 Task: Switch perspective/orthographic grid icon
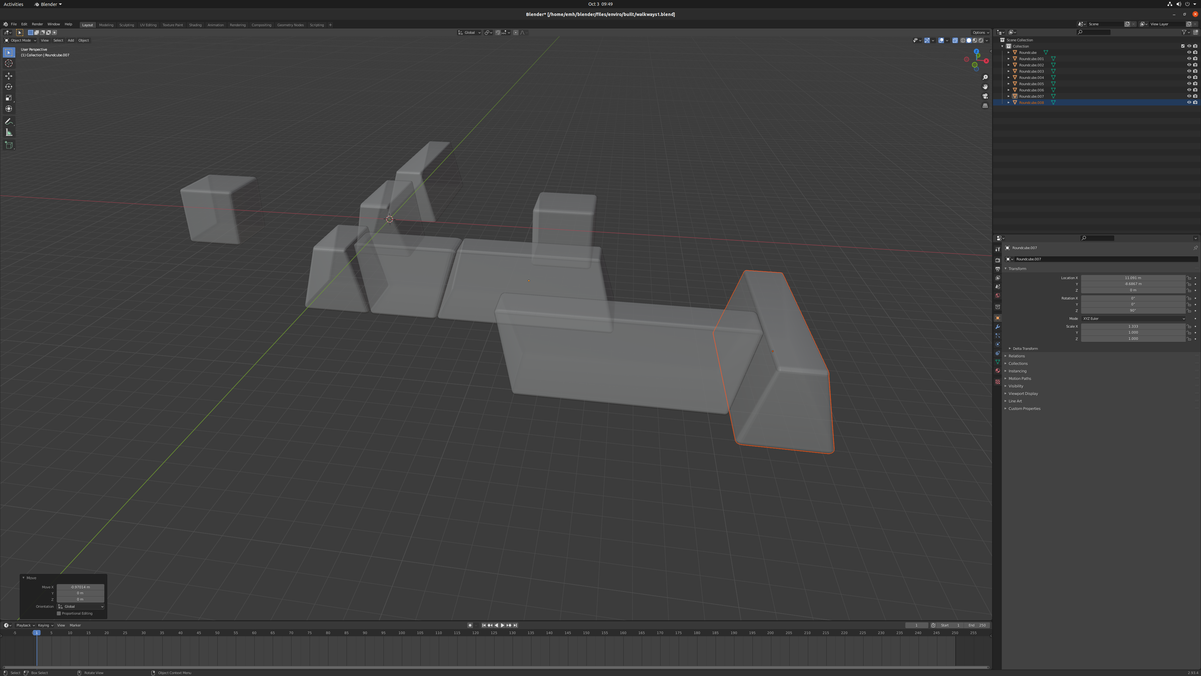coord(985,106)
